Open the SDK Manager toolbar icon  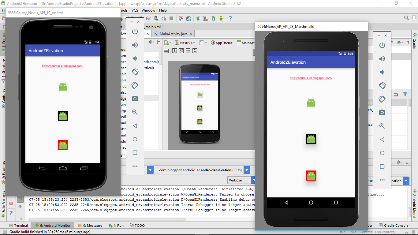pos(213,18)
